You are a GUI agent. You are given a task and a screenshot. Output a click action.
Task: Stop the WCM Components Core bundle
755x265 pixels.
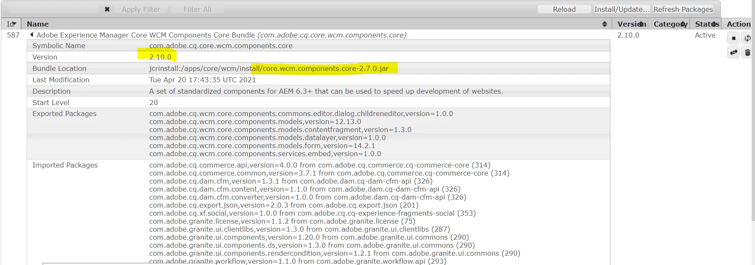[733, 38]
